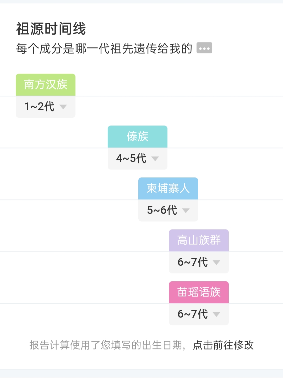
Task: Tap the 5~6代 generation text
Action: coord(162,210)
